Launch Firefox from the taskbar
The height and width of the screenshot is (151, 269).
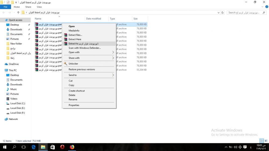pyautogui.click(x=72, y=147)
